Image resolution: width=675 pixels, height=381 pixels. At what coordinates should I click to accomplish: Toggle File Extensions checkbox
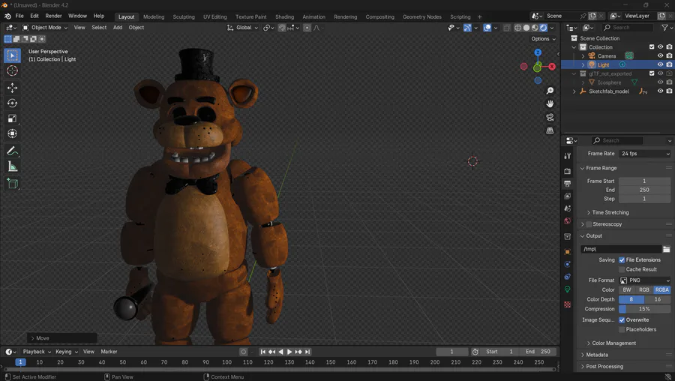point(622,260)
